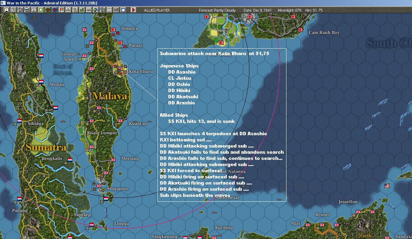The image size is (412, 239).
Task: Click 'Sub slips beneath the waves' line
Action: click(x=195, y=195)
